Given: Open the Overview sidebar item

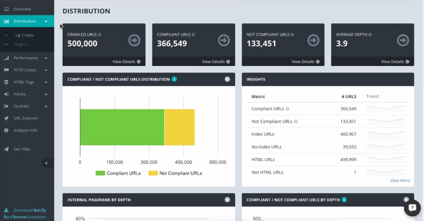Looking at the screenshot, I should pos(22,9).
